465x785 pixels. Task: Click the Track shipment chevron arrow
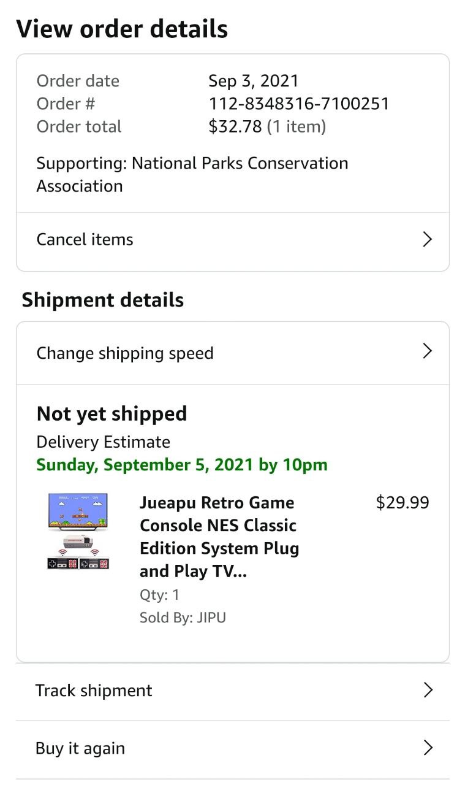click(x=428, y=691)
